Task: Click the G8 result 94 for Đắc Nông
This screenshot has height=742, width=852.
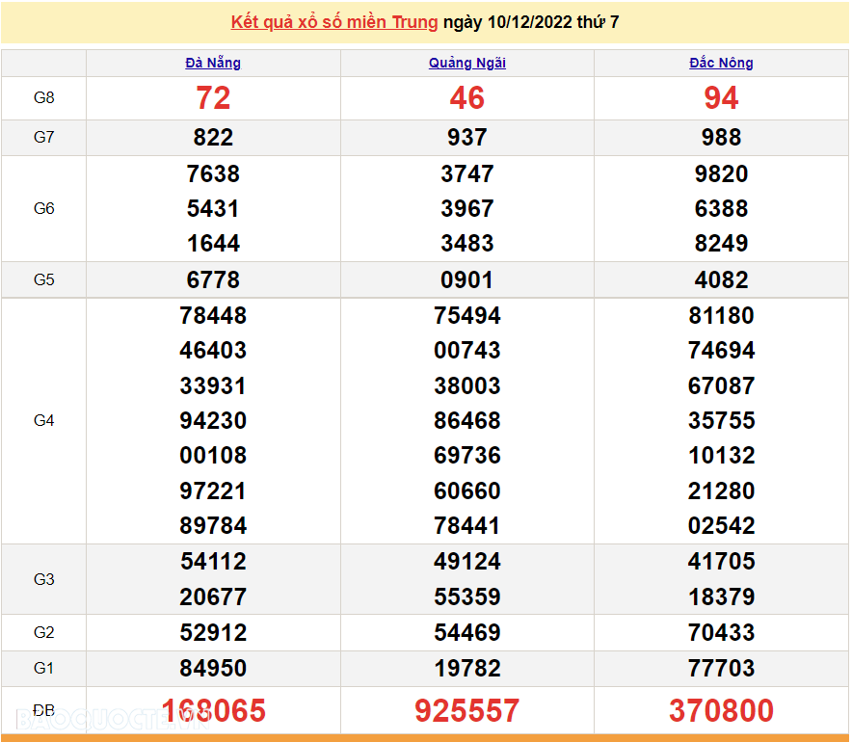Action: (x=721, y=98)
